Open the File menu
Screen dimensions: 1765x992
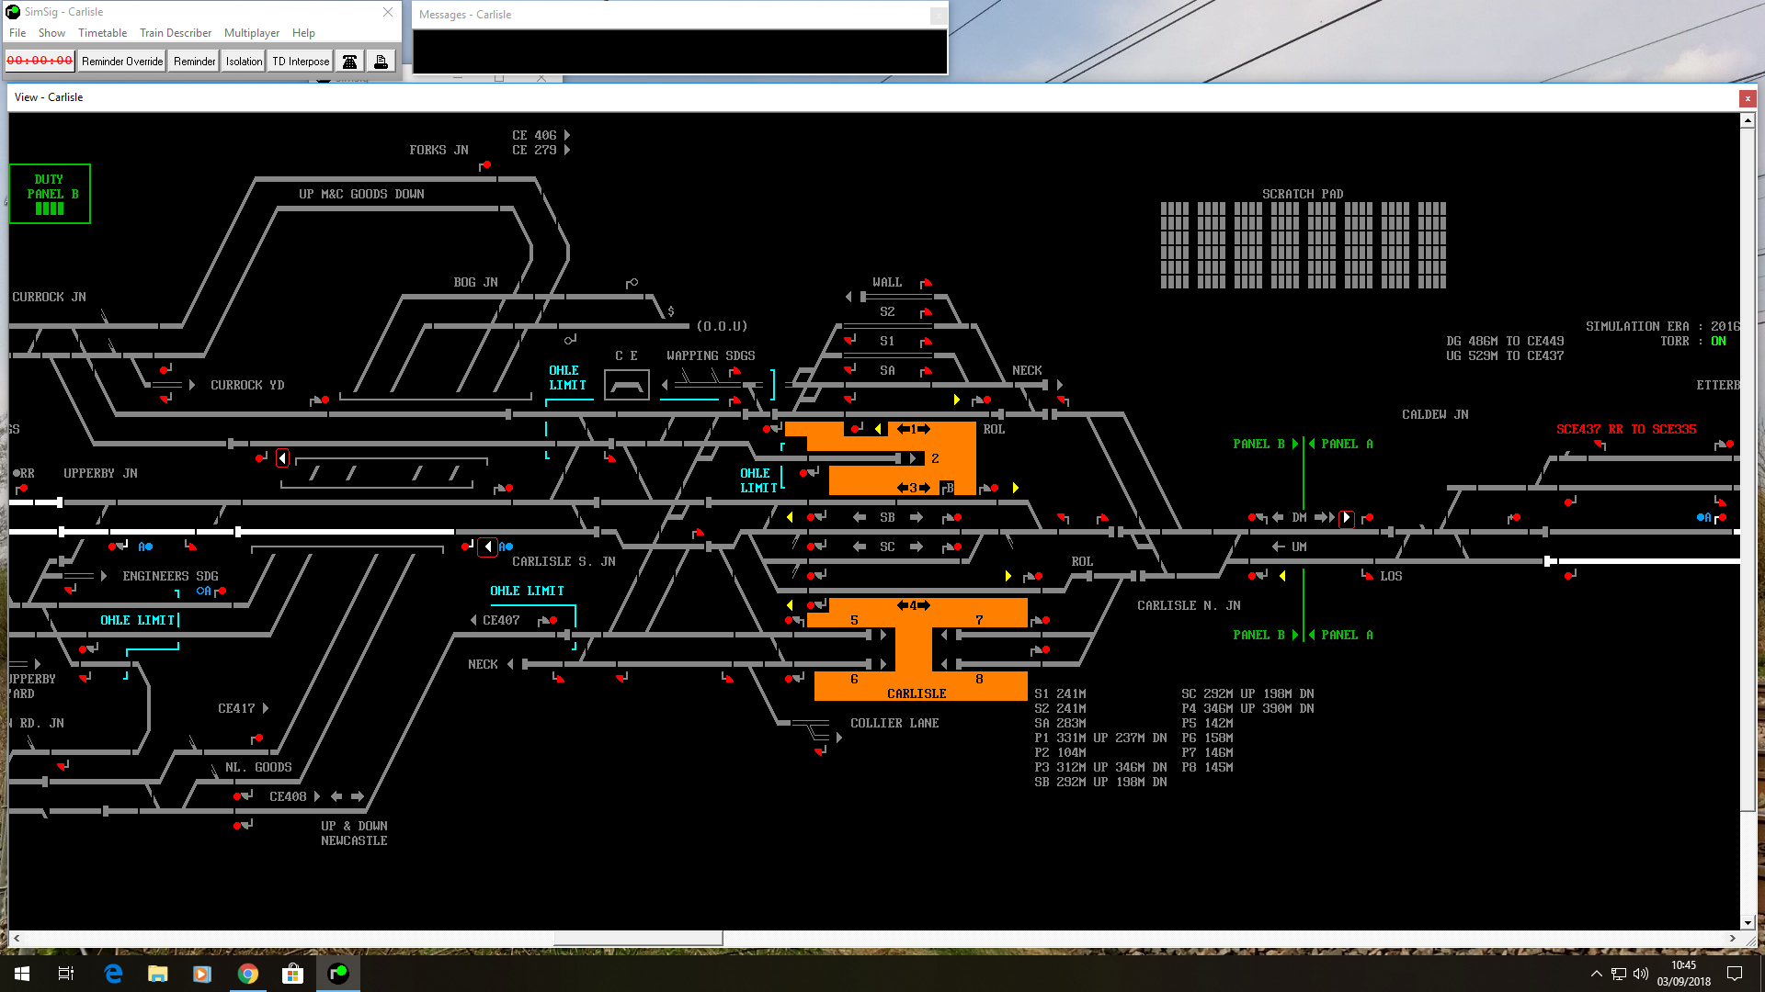tap(17, 33)
